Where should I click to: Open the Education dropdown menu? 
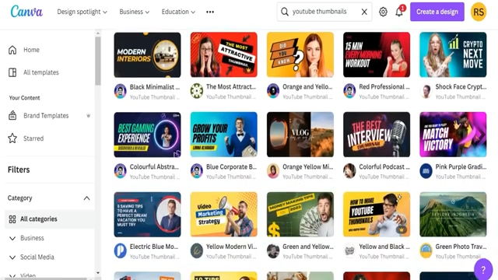pos(178,12)
